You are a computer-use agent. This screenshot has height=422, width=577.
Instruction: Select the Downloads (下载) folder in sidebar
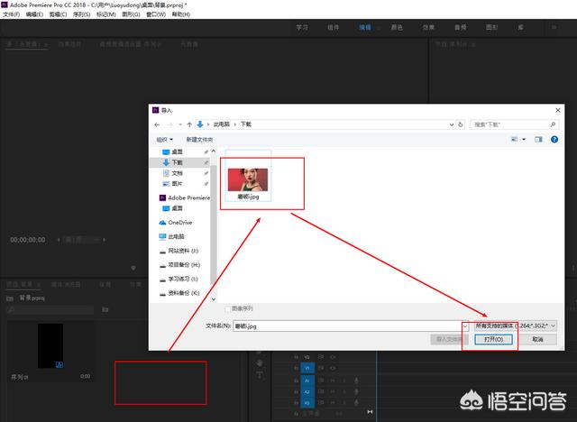click(x=177, y=161)
